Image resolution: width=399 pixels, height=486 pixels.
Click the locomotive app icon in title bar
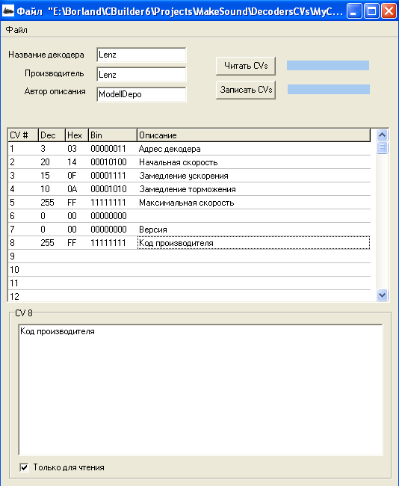click(x=8, y=11)
